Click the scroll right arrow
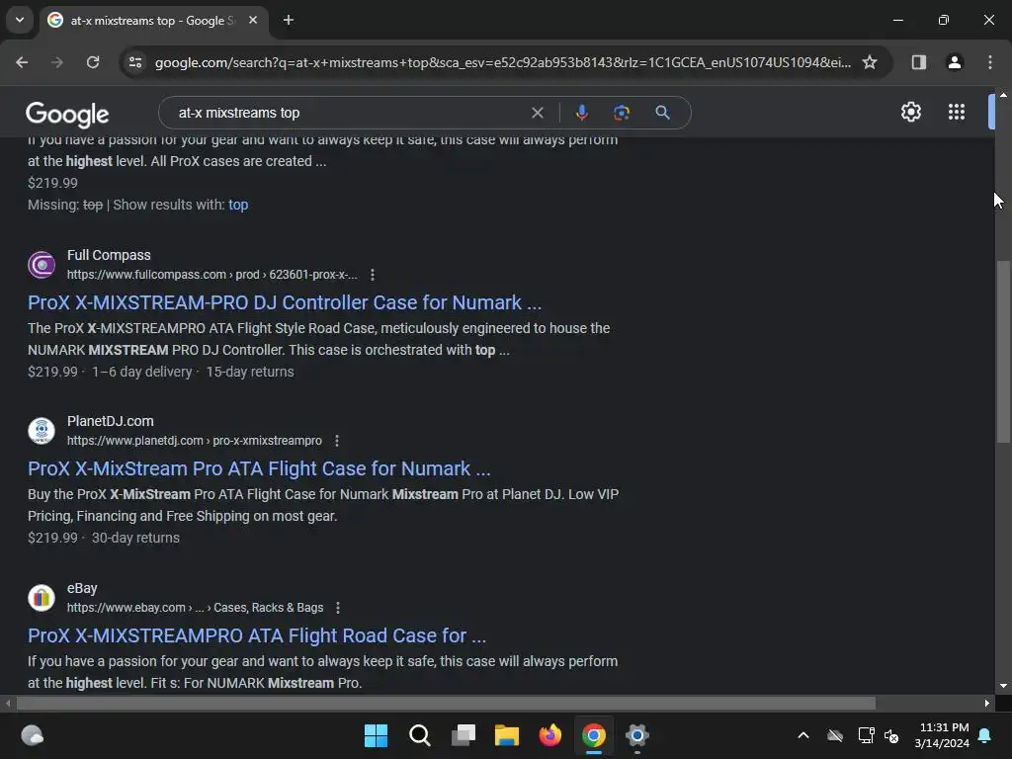Screen dimensions: 1012x759 click(x=987, y=703)
